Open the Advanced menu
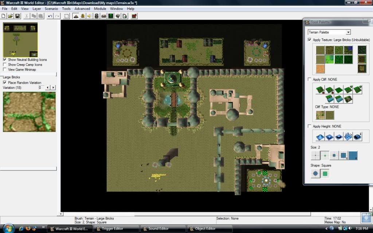The width and height of the screenshot is (373, 233). (x=82, y=9)
